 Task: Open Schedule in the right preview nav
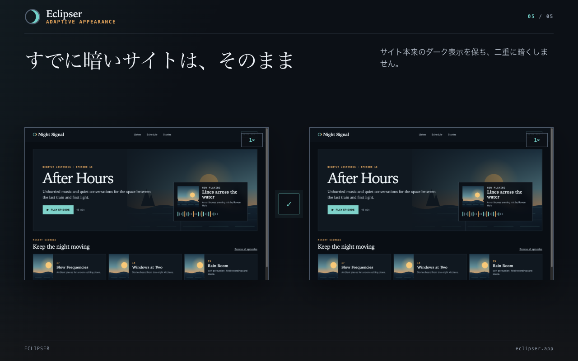coord(437,134)
